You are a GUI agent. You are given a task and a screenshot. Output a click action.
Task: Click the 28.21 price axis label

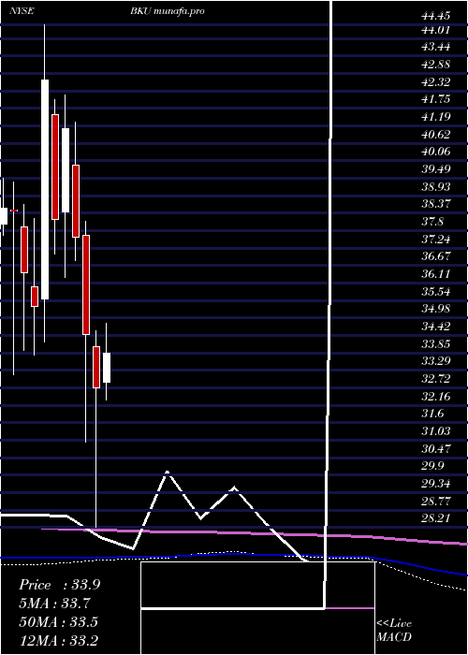click(x=436, y=518)
